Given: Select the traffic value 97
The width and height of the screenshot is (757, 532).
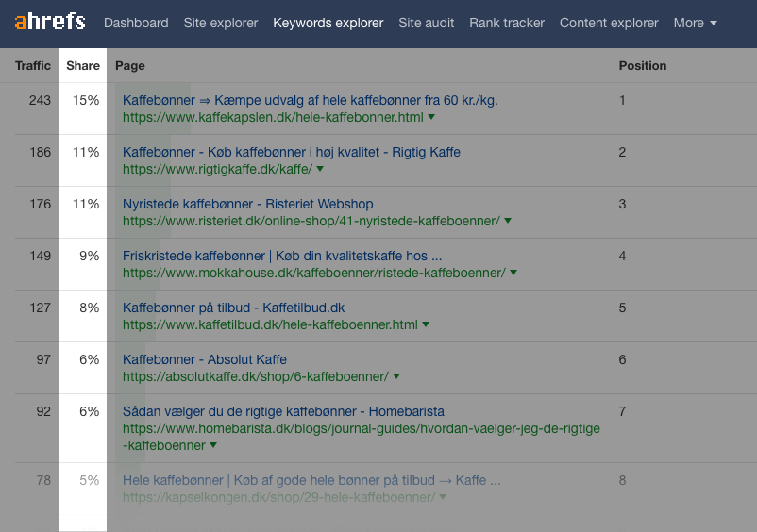Looking at the screenshot, I should pyautogui.click(x=43, y=359).
